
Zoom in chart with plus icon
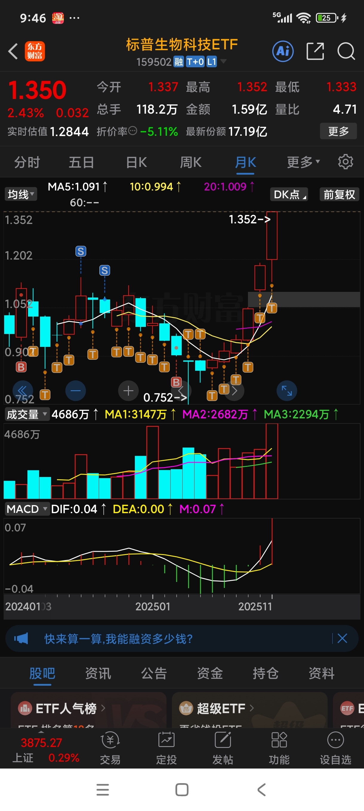click(128, 391)
